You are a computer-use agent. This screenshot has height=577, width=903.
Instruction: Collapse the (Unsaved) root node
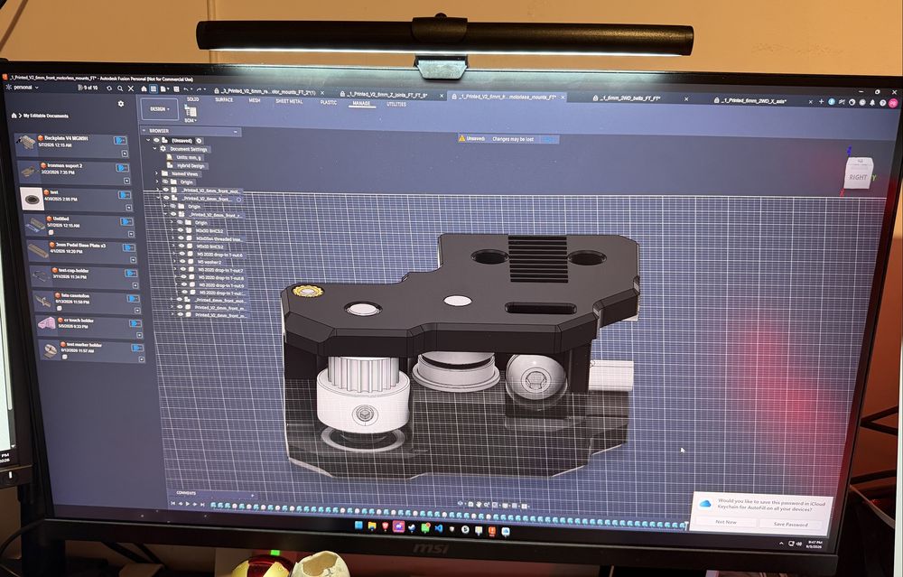(x=148, y=139)
